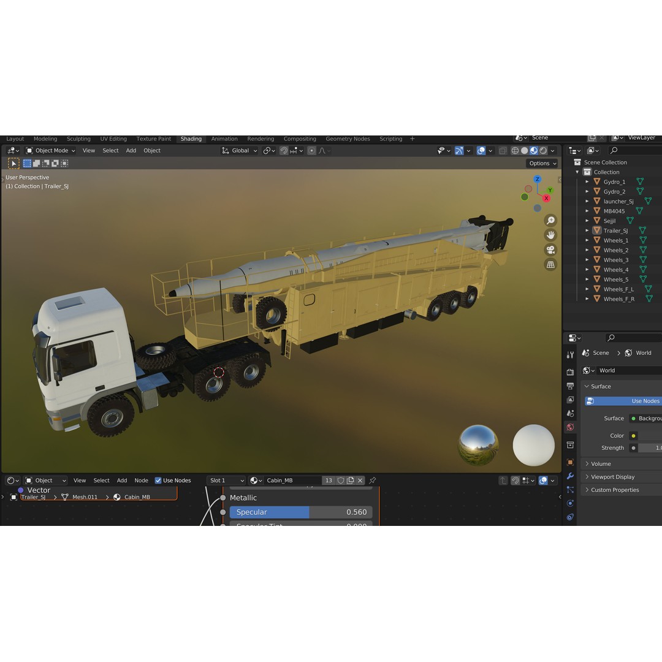Open the World properties tab
This screenshot has width=662, height=662.
(571, 427)
